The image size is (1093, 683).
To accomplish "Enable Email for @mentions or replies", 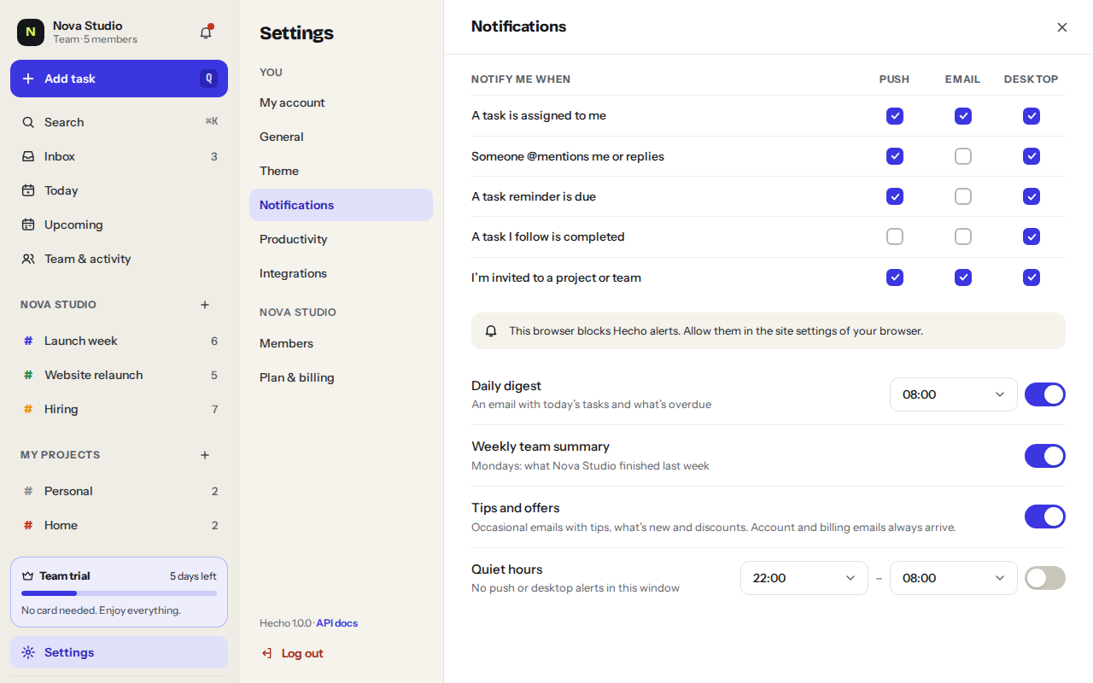I will tap(963, 156).
